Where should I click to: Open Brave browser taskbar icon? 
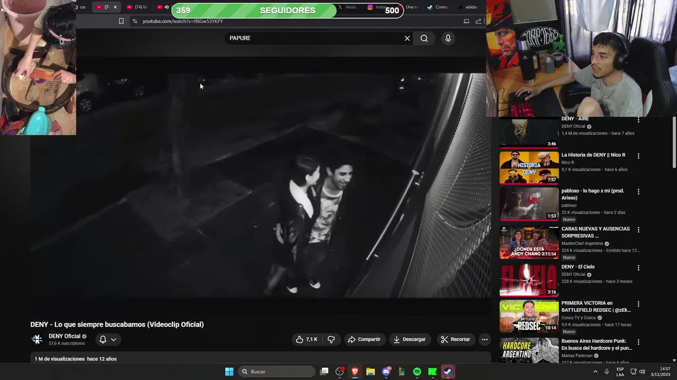(355, 372)
